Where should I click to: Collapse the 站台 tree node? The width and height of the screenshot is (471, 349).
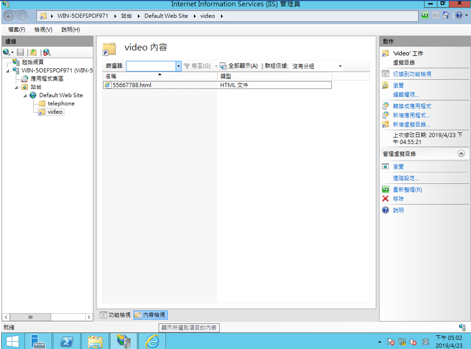tap(16, 87)
